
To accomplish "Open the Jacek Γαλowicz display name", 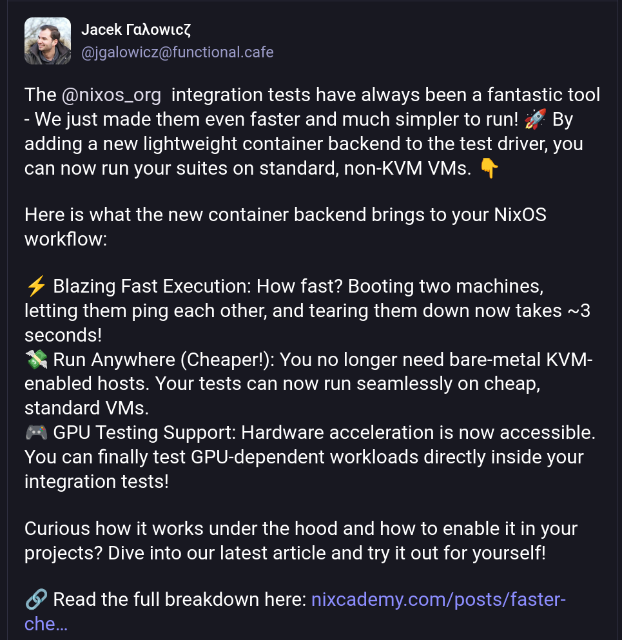I will click(x=136, y=30).
